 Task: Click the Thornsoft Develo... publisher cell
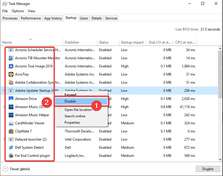coord(79,131)
